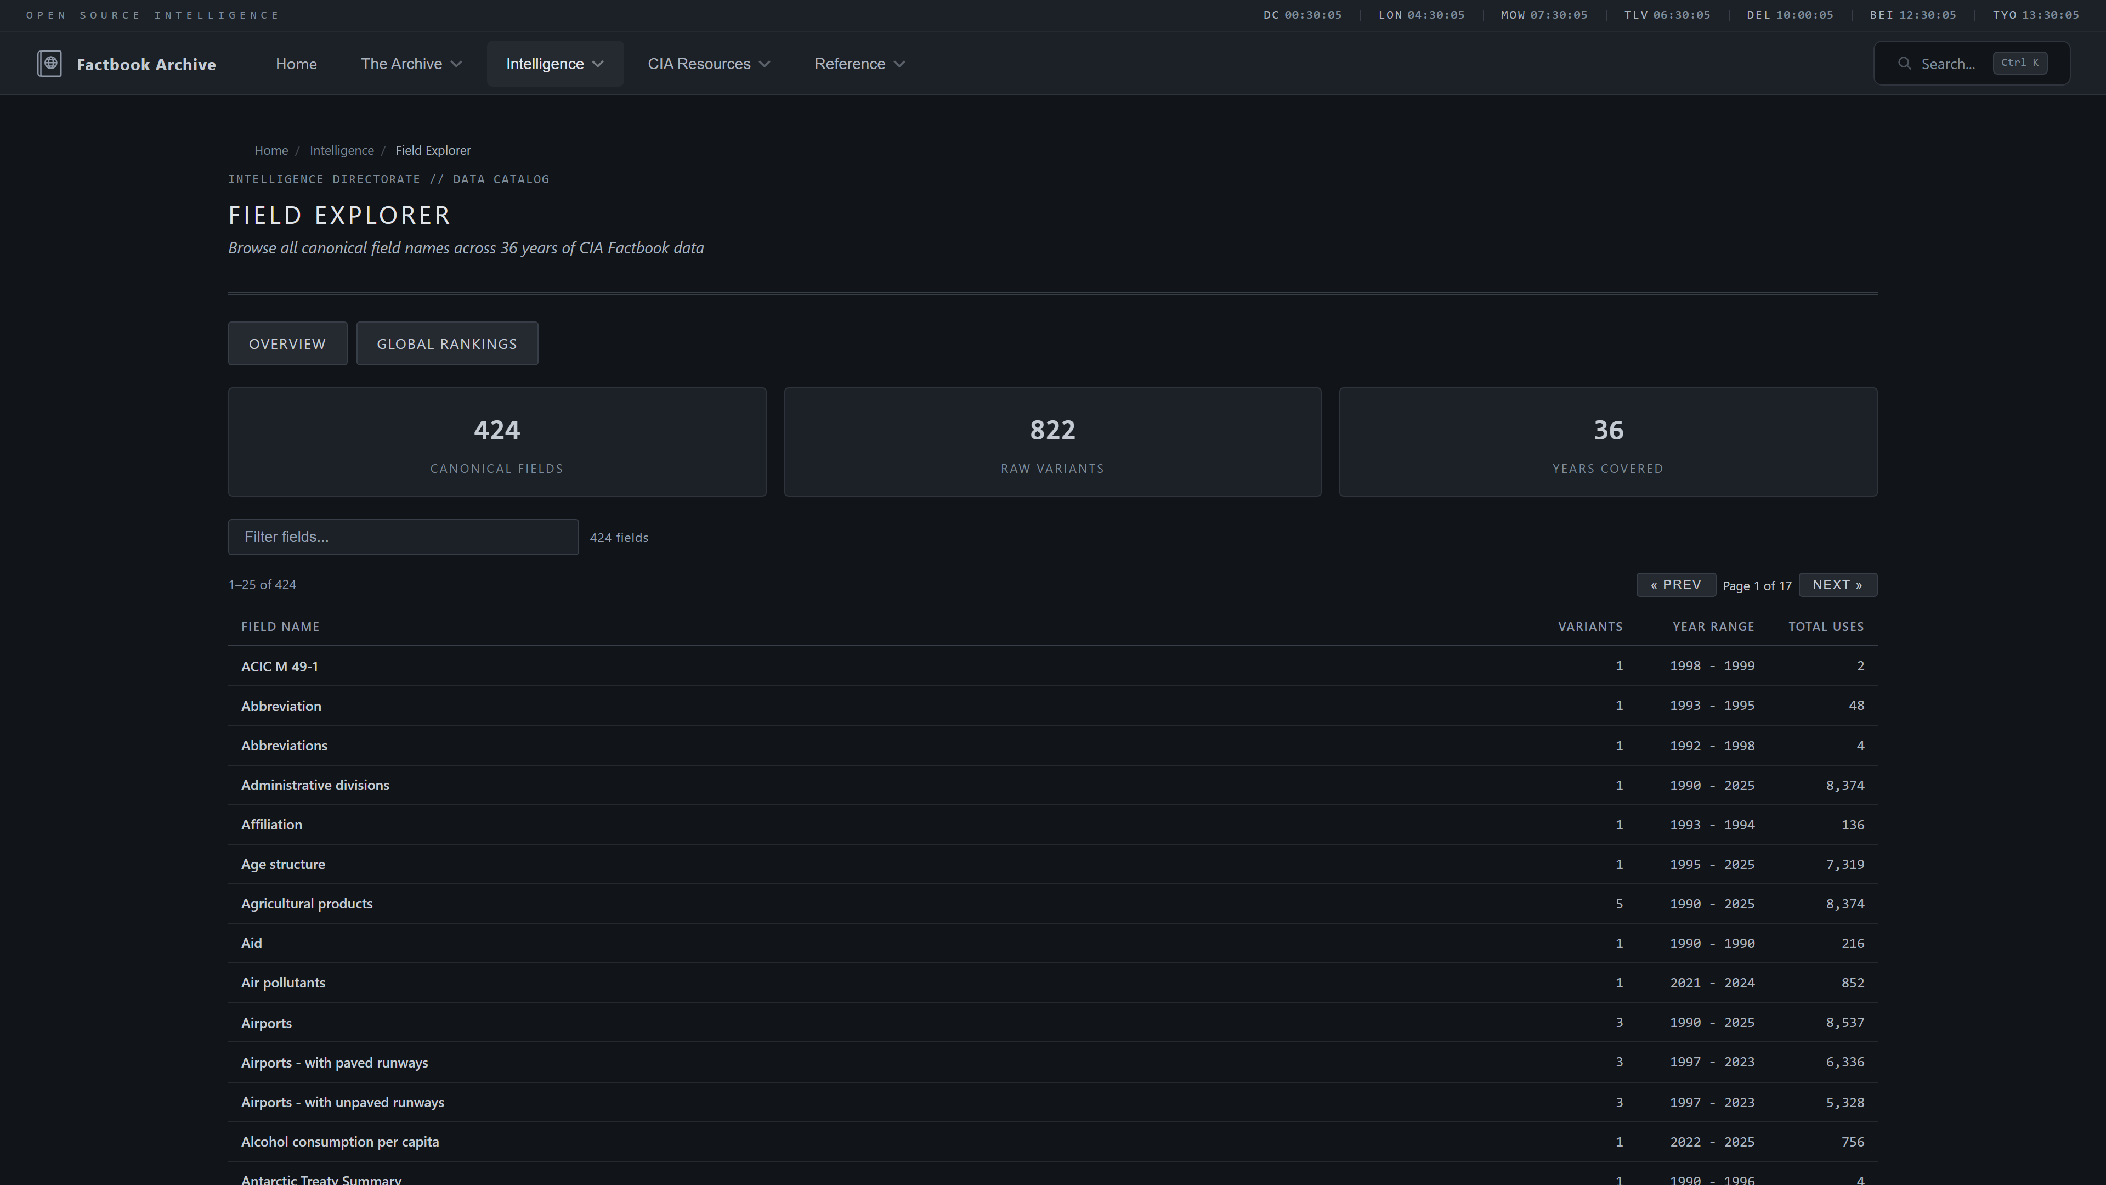
Task: Select the Agricultural products field
Action: point(307,904)
